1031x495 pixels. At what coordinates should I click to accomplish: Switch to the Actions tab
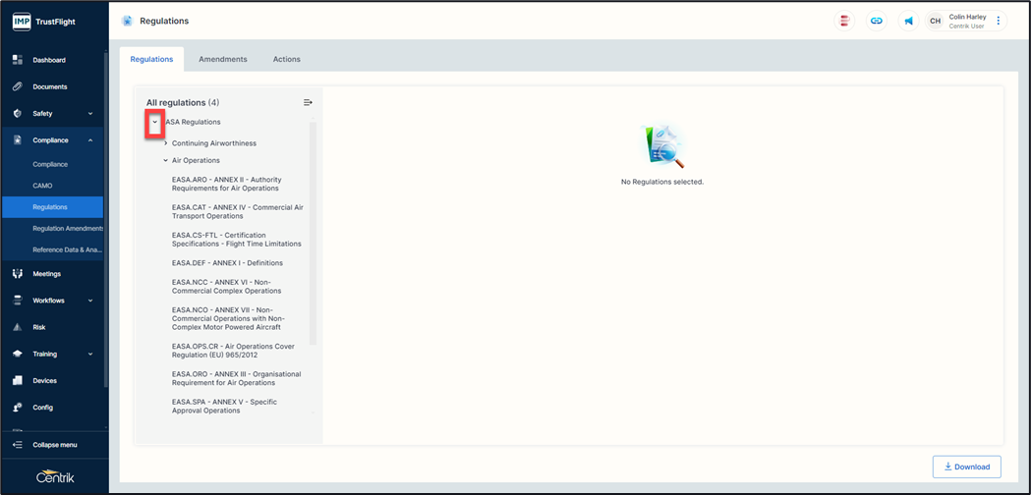pyautogui.click(x=287, y=59)
